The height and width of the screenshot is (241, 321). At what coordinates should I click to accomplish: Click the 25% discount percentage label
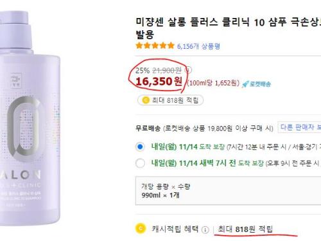click(143, 70)
